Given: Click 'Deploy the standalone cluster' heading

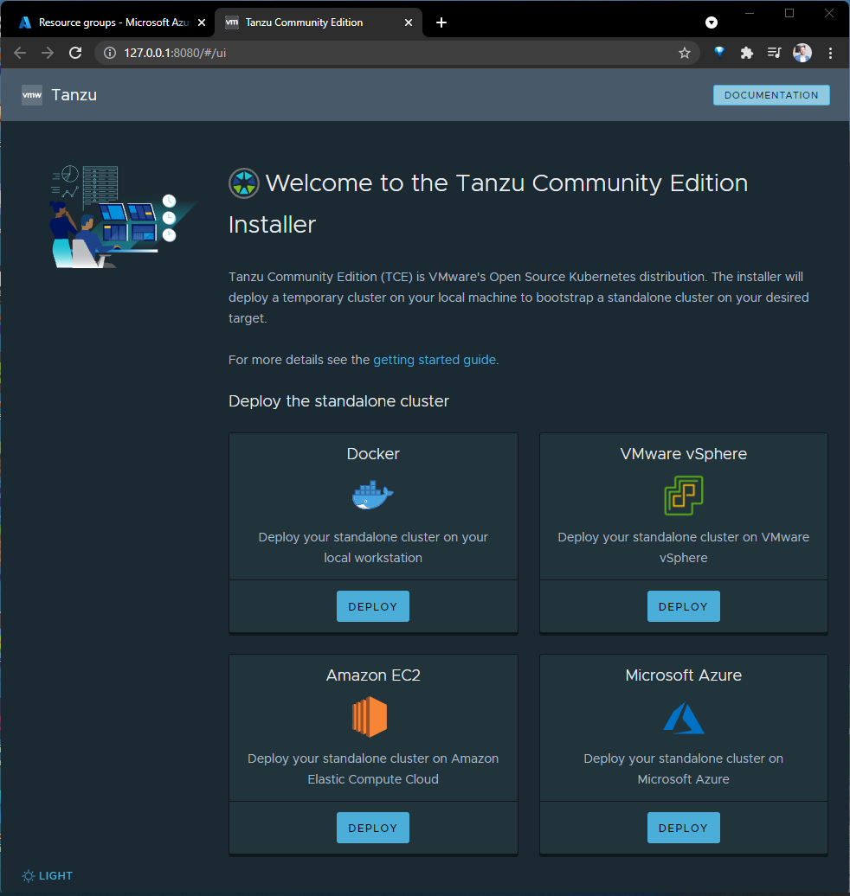Looking at the screenshot, I should click(x=338, y=401).
